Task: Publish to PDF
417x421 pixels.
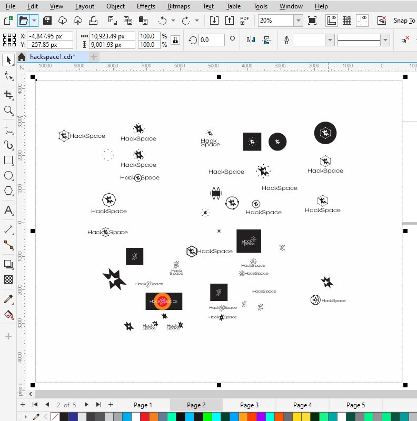Action: tap(244, 21)
